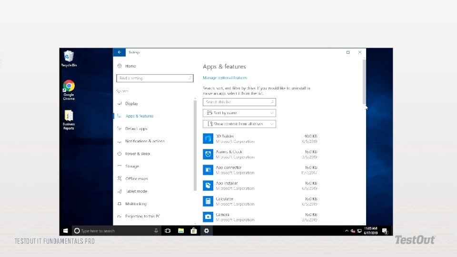457x257 pixels.
Task: Open the Recycle Bin desktop icon
Action: 69,58
